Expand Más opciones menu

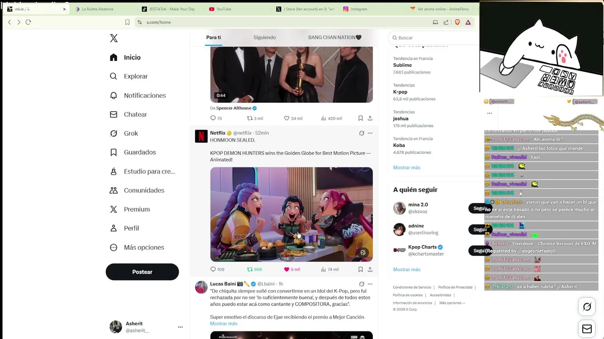[x=137, y=247]
